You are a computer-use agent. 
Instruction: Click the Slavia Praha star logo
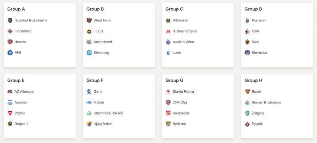168,92
